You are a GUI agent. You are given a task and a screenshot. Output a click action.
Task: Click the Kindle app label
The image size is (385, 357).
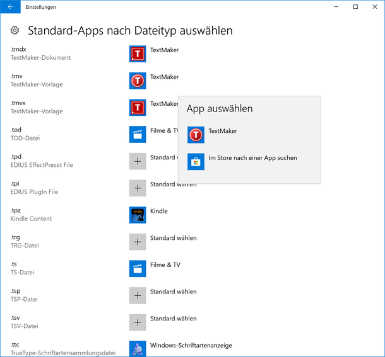(159, 211)
